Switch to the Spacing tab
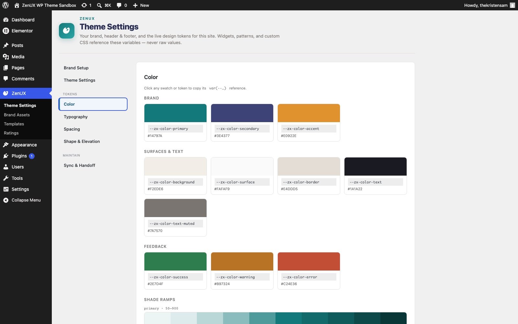 93,129
